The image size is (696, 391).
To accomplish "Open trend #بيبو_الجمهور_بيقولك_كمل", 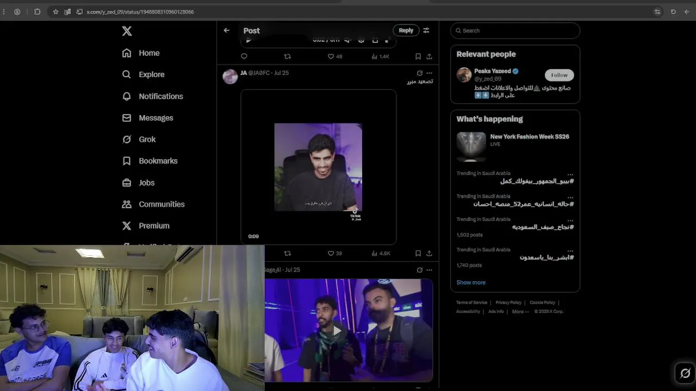I will pyautogui.click(x=537, y=181).
